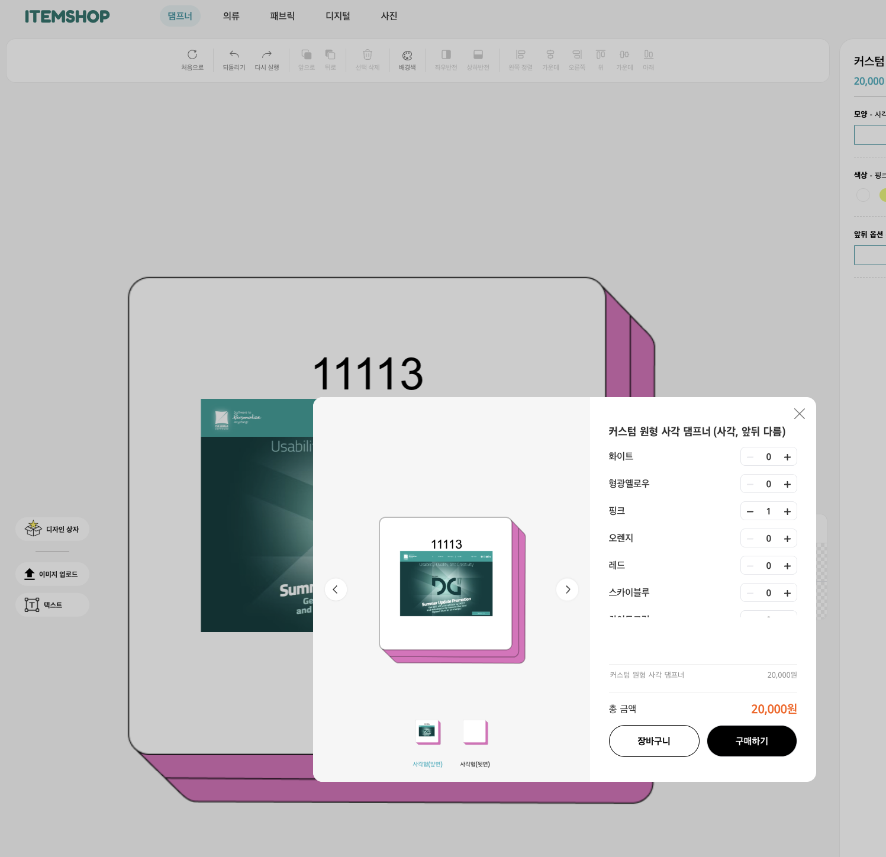
Task: Open the 디자인 상자 panel
Action: (x=52, y=529)
